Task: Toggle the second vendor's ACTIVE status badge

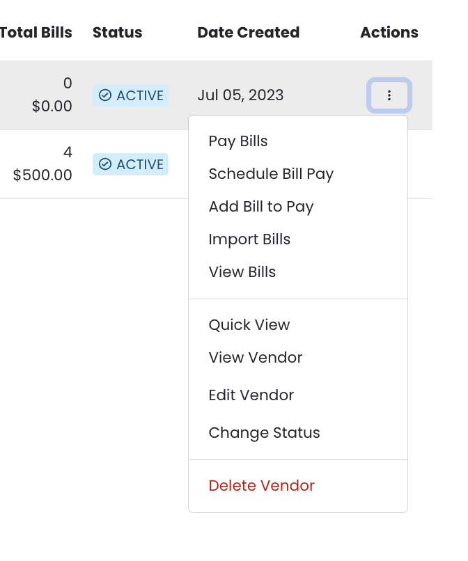Action: 130,165
